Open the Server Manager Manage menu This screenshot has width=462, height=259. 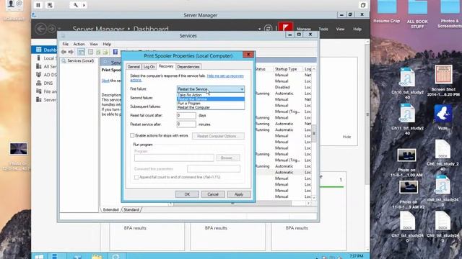click(x=304, y=29)
